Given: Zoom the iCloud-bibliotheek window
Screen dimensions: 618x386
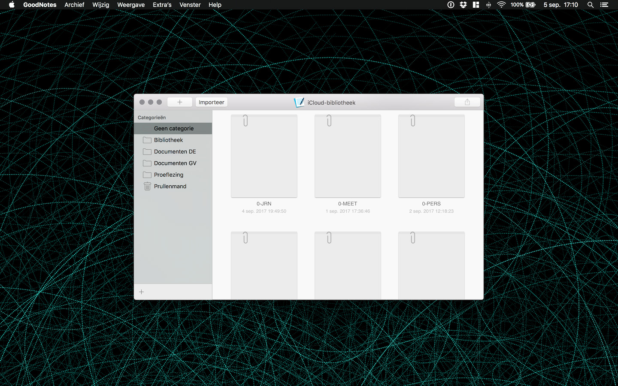Looking at the screenshot, I should coord(159,102).
